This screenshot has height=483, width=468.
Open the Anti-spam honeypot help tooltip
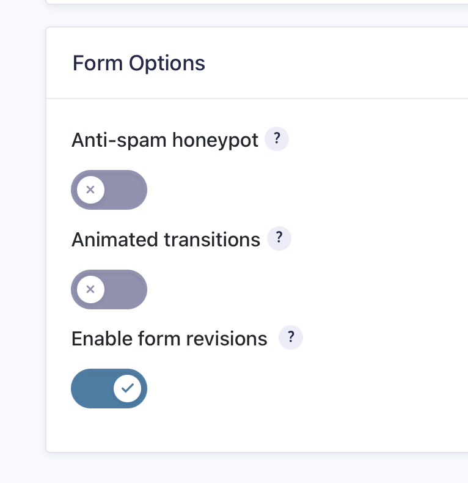(277, 139)
